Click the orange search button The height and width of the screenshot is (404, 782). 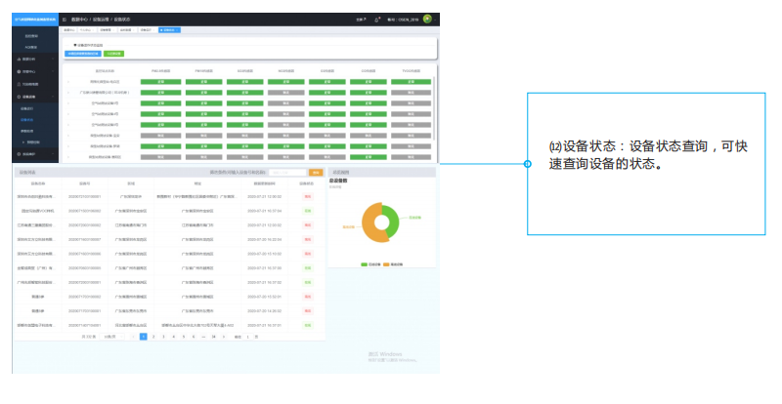click(315, 172)
